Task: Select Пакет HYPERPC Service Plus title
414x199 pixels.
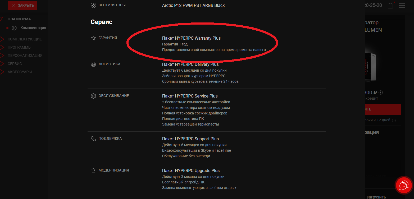Action: (x=190, y=96)
